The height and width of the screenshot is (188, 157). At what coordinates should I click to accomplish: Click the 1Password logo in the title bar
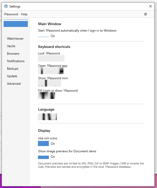(x=6, y=6)
